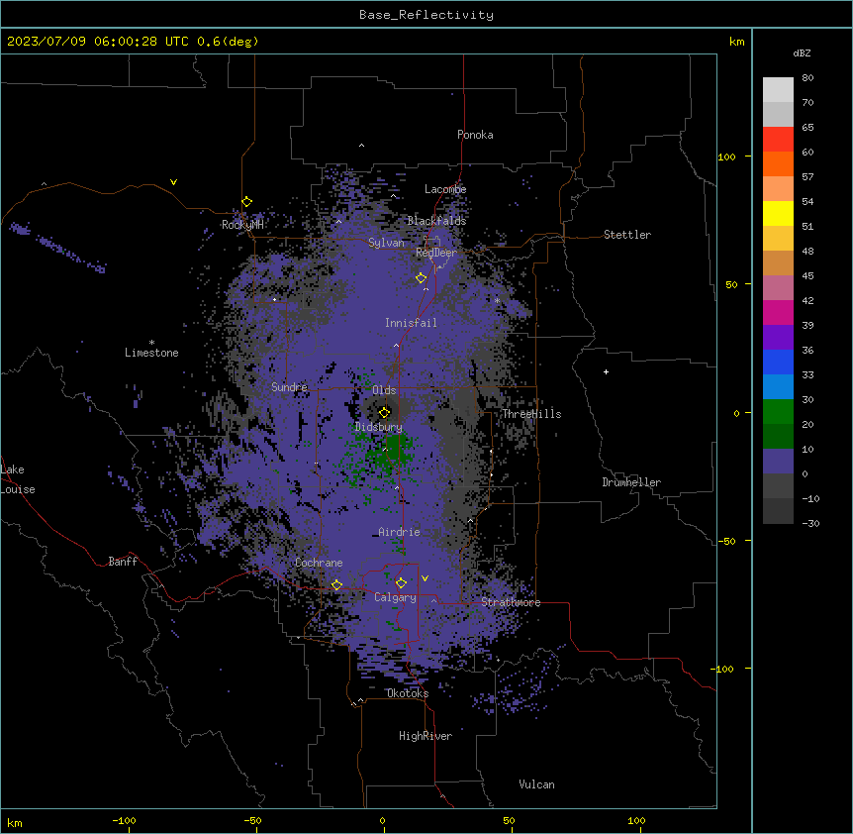Click the dBZ legend heading
The height and width of the screenshot is (834, 853).
tap(802, 52)
